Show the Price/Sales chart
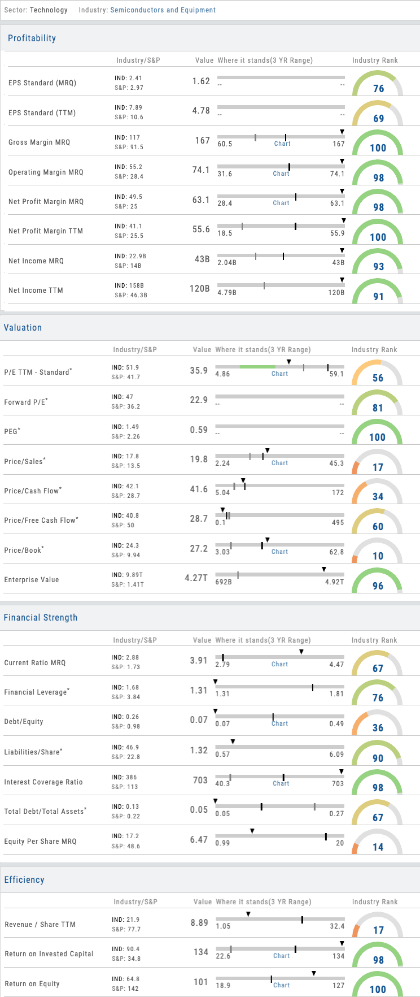The height and width of the screenshot is (997, 420). point(280,463)
